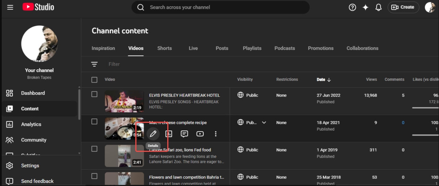Open Analytics icon for Mac n cheese video
The width and height of the screenshot is (439, 186).
click(x=169, y=134)
